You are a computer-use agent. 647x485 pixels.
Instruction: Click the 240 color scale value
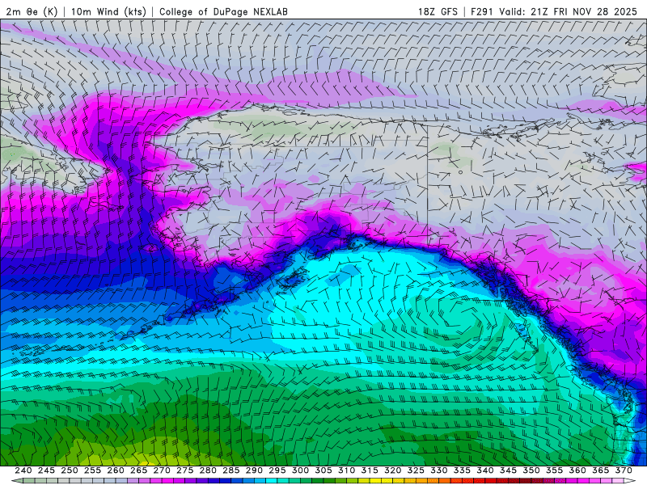pyautogui.click(x=23, y=470)
